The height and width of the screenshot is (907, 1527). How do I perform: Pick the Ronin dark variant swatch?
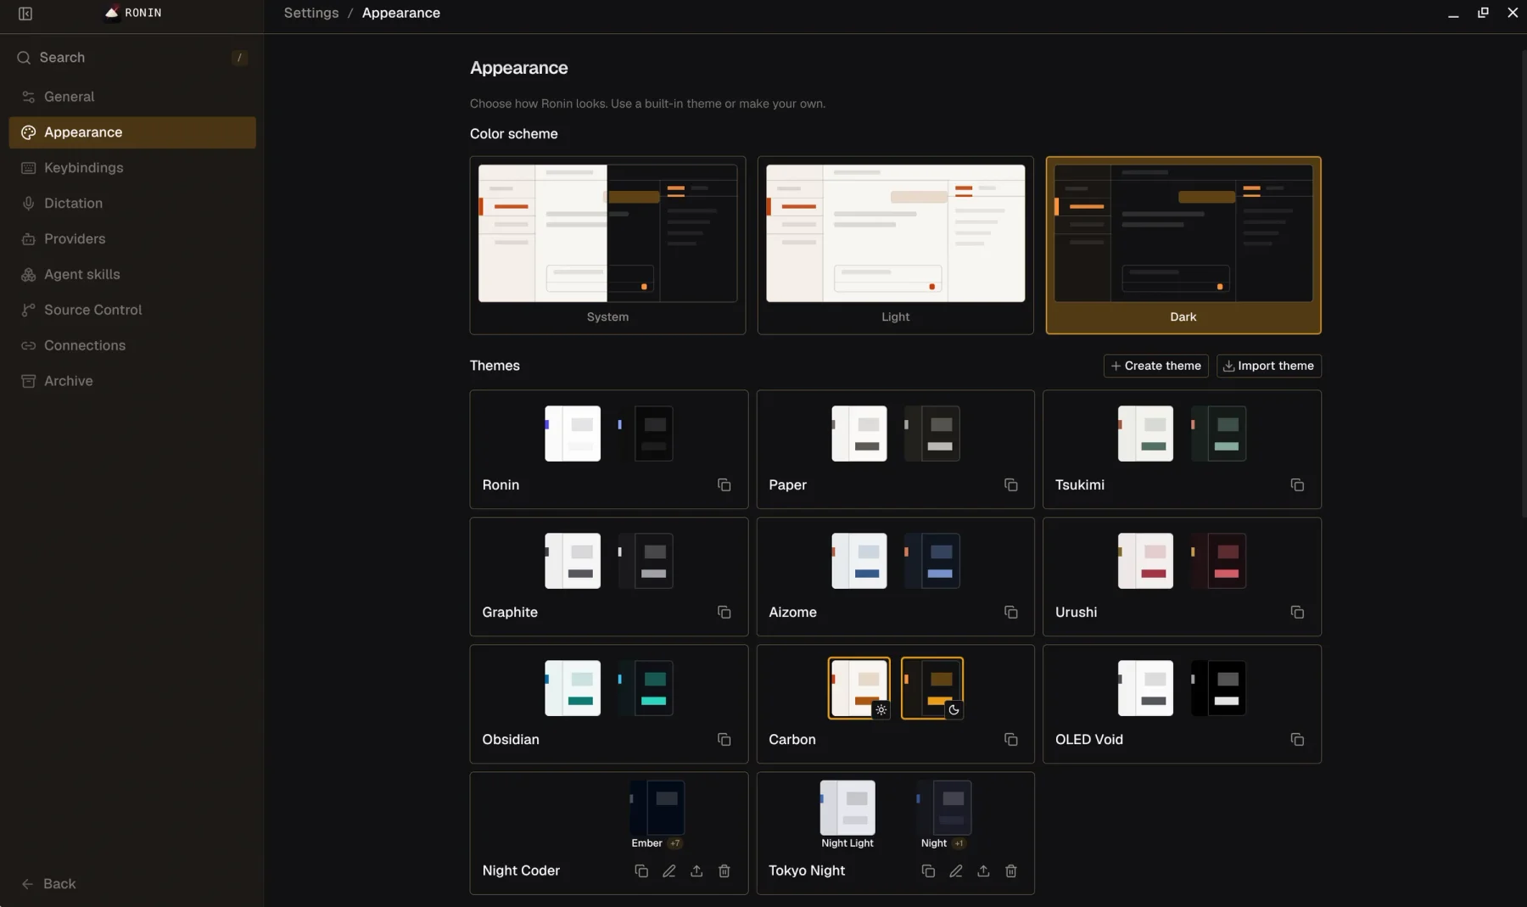point(645,434)
